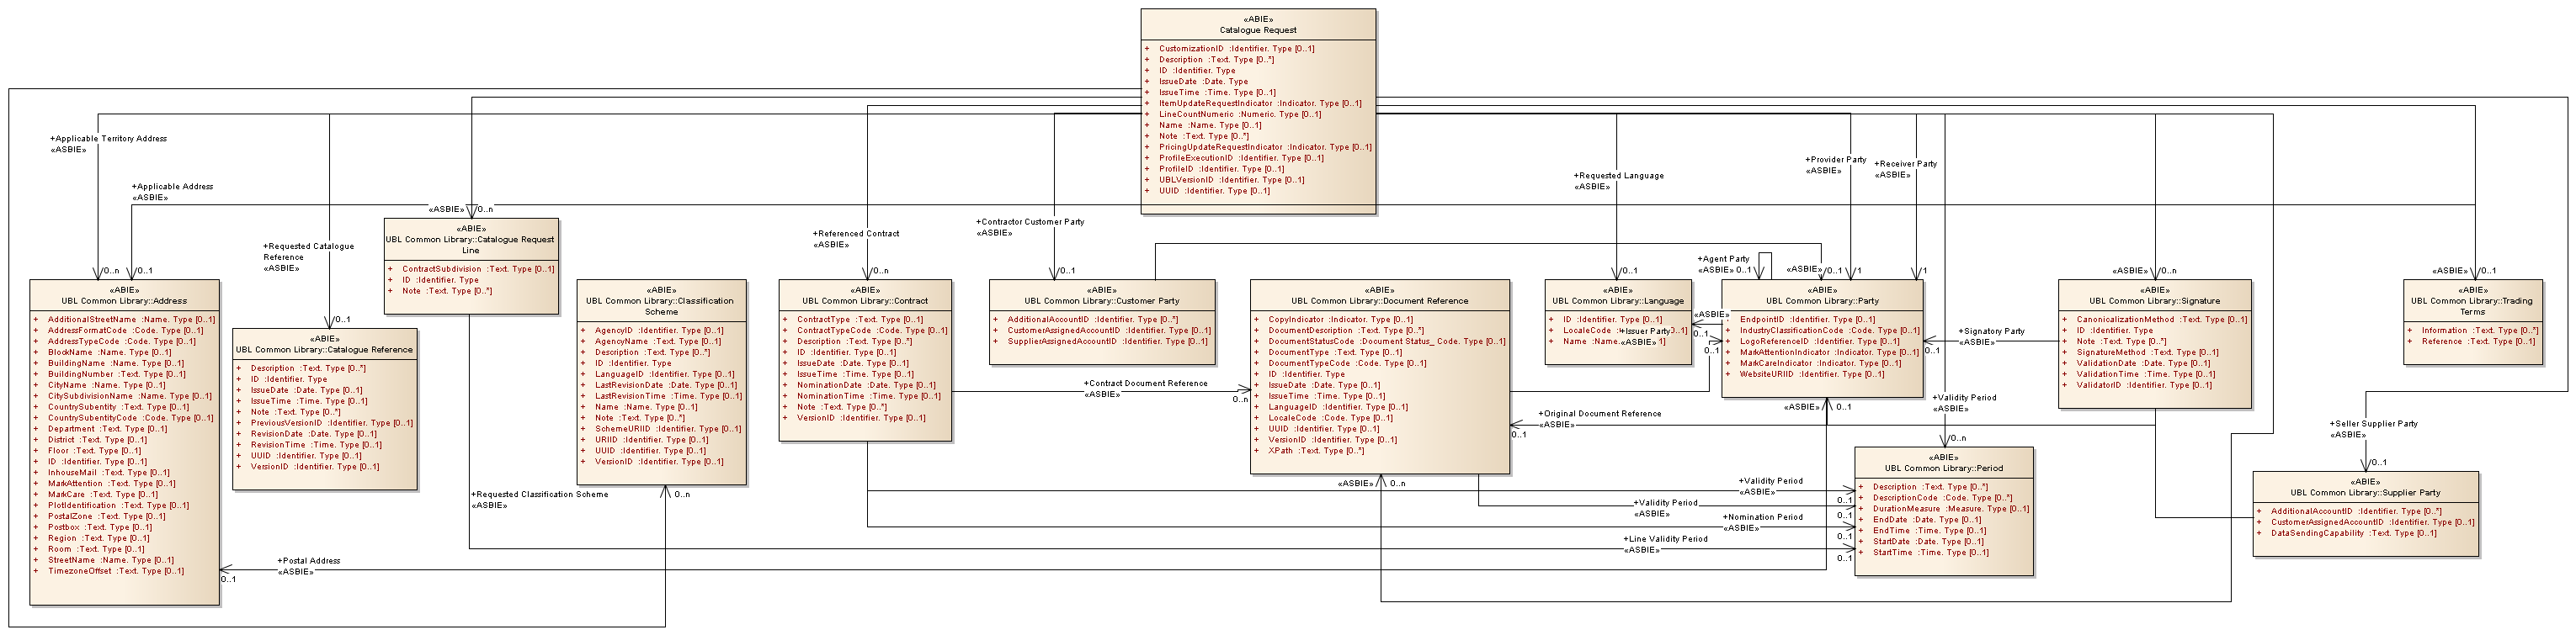
Task: Click the Supplier Party class title
Action: (x=2365, y=492)
